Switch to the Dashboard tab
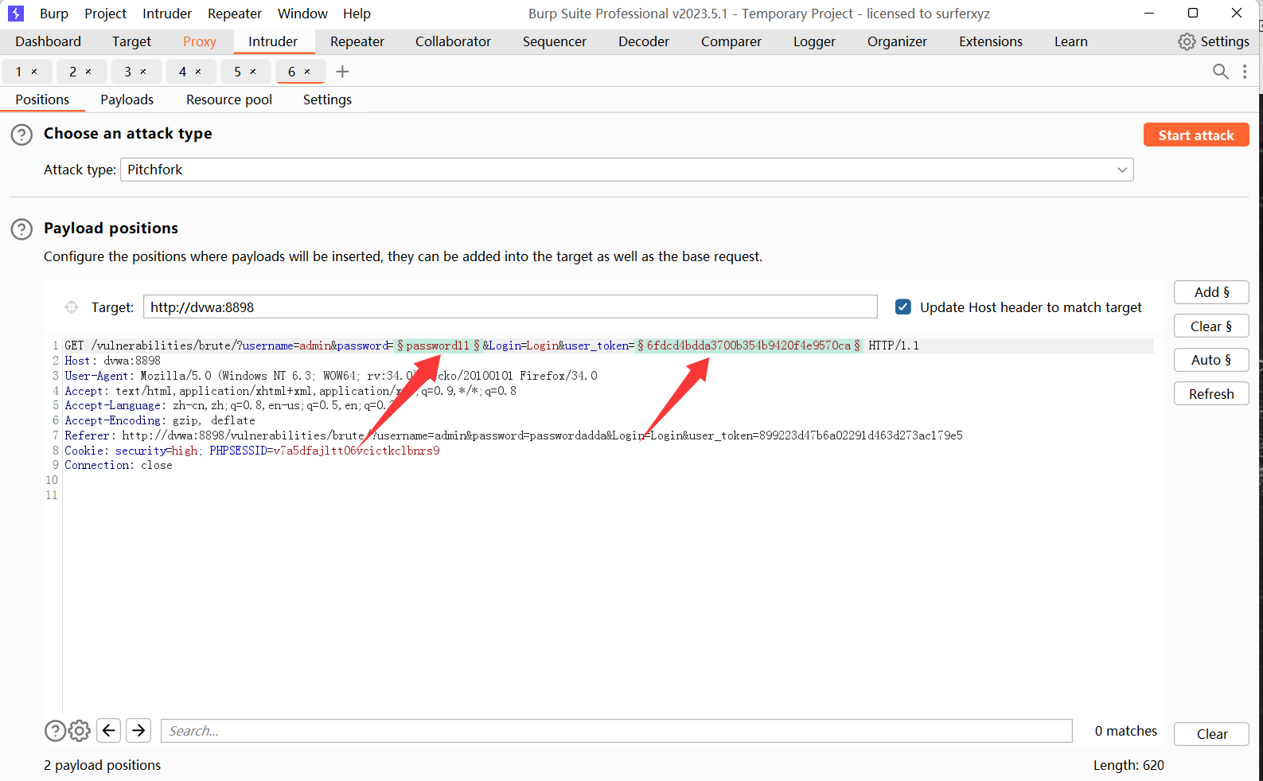 coord(48,41)
